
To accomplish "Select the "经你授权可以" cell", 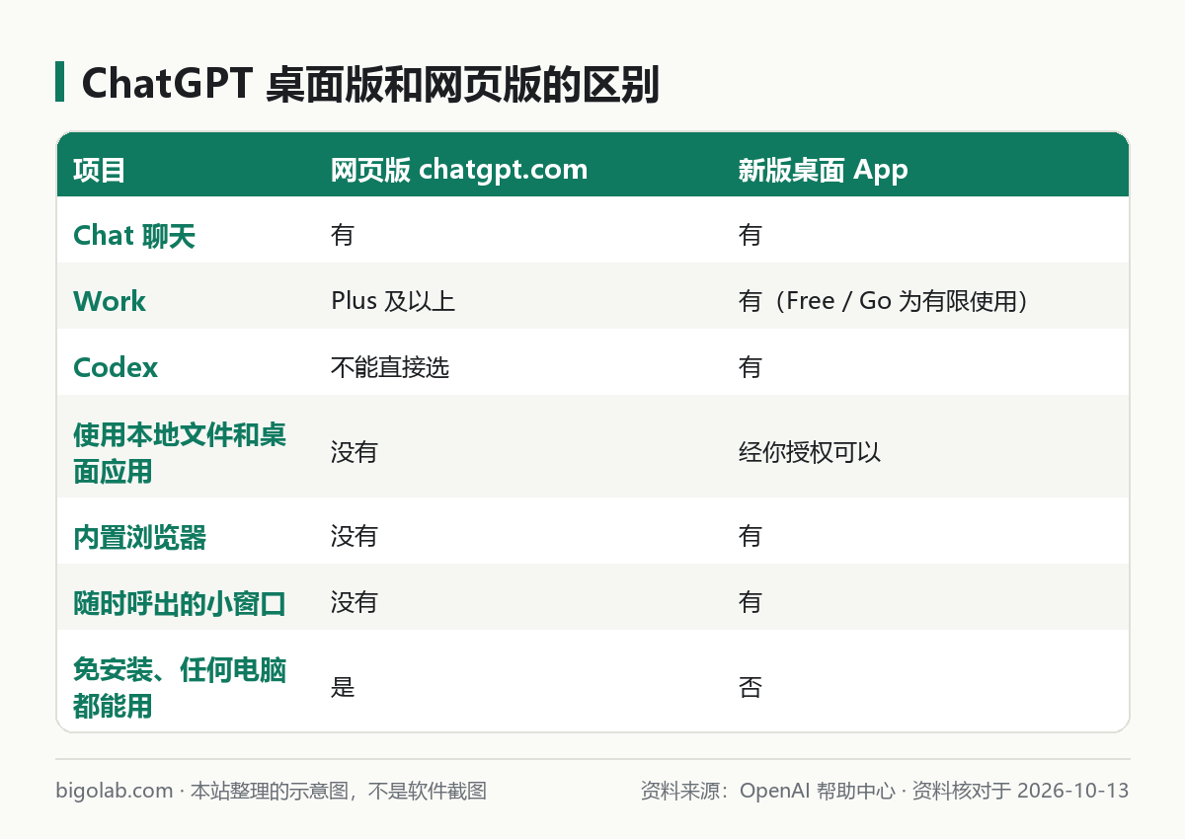I will (810, 453).
